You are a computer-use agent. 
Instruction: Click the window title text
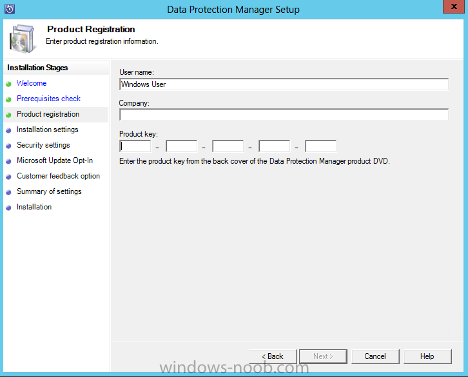[233, 10]
